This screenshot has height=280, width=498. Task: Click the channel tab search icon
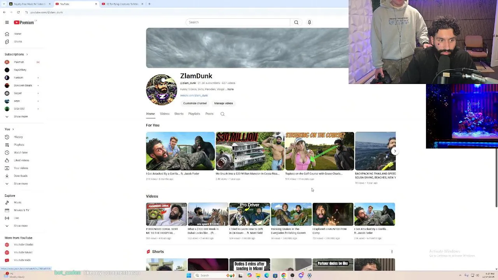click(x=223, y=114)
